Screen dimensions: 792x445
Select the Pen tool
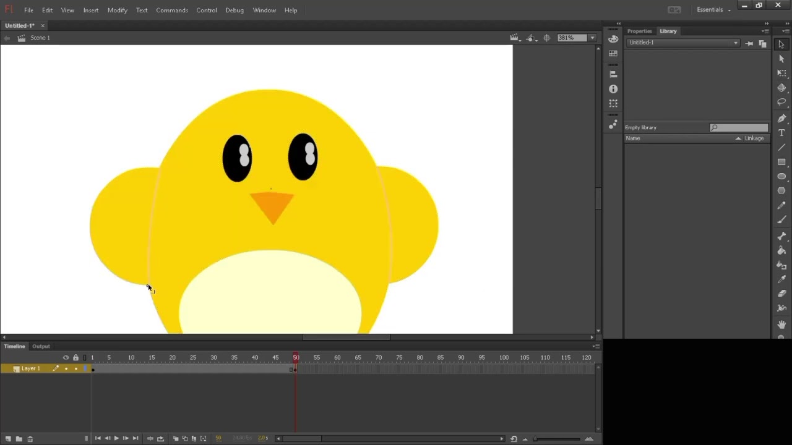(x=781, y=118)
